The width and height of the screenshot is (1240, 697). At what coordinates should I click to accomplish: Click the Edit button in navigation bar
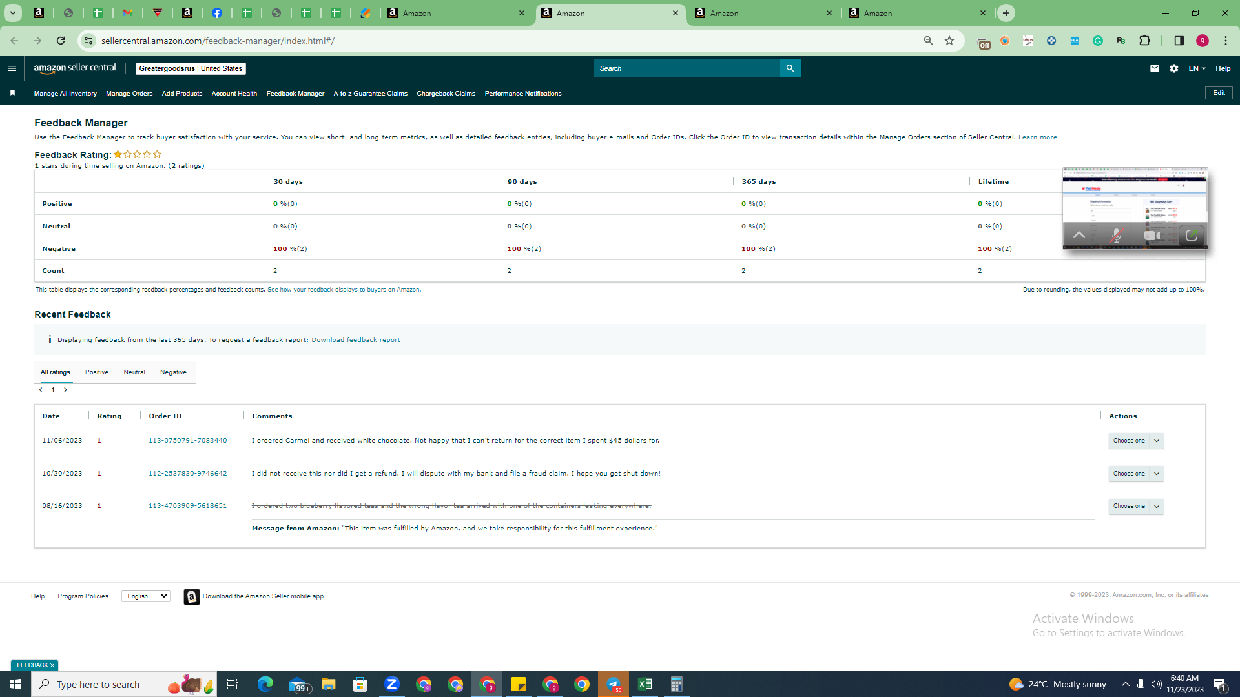[x=1219, y=93]
